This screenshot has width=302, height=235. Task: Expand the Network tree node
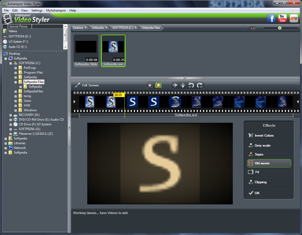(6, 148)
